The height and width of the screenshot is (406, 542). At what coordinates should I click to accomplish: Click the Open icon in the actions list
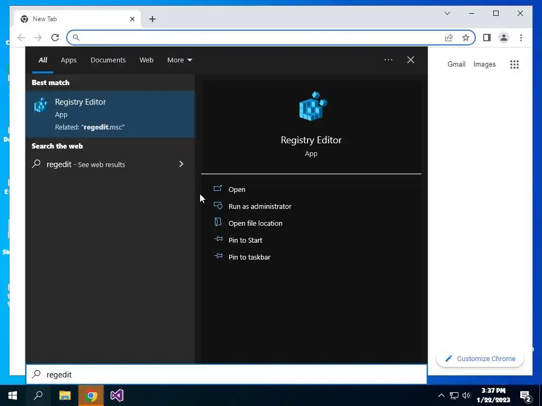[x=218, y=189]
